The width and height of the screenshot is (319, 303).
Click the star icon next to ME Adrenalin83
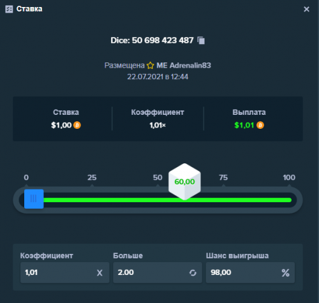click(x=151, y=65)
